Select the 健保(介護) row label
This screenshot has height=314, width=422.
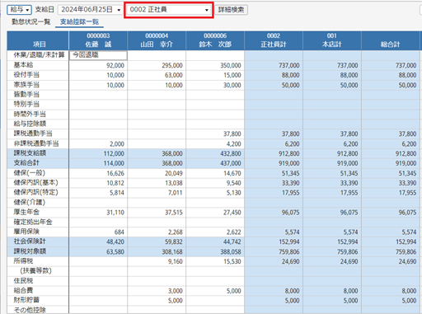30,202
